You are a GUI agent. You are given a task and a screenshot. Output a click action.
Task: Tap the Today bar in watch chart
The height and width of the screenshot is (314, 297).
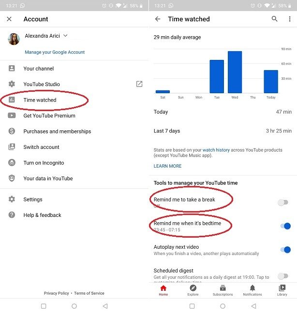click(271, 82)
